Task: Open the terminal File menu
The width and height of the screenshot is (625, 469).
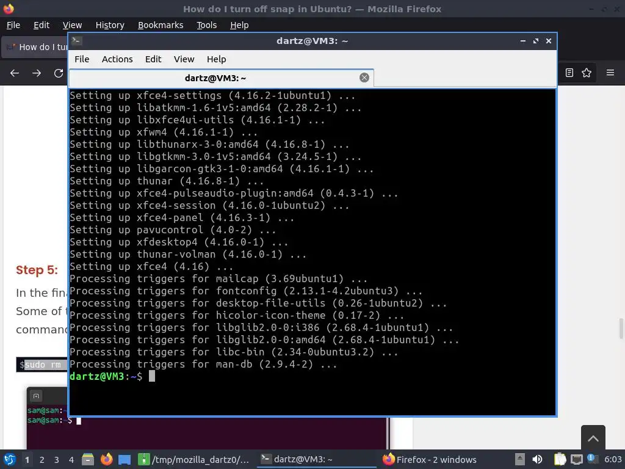Action: 82,59
